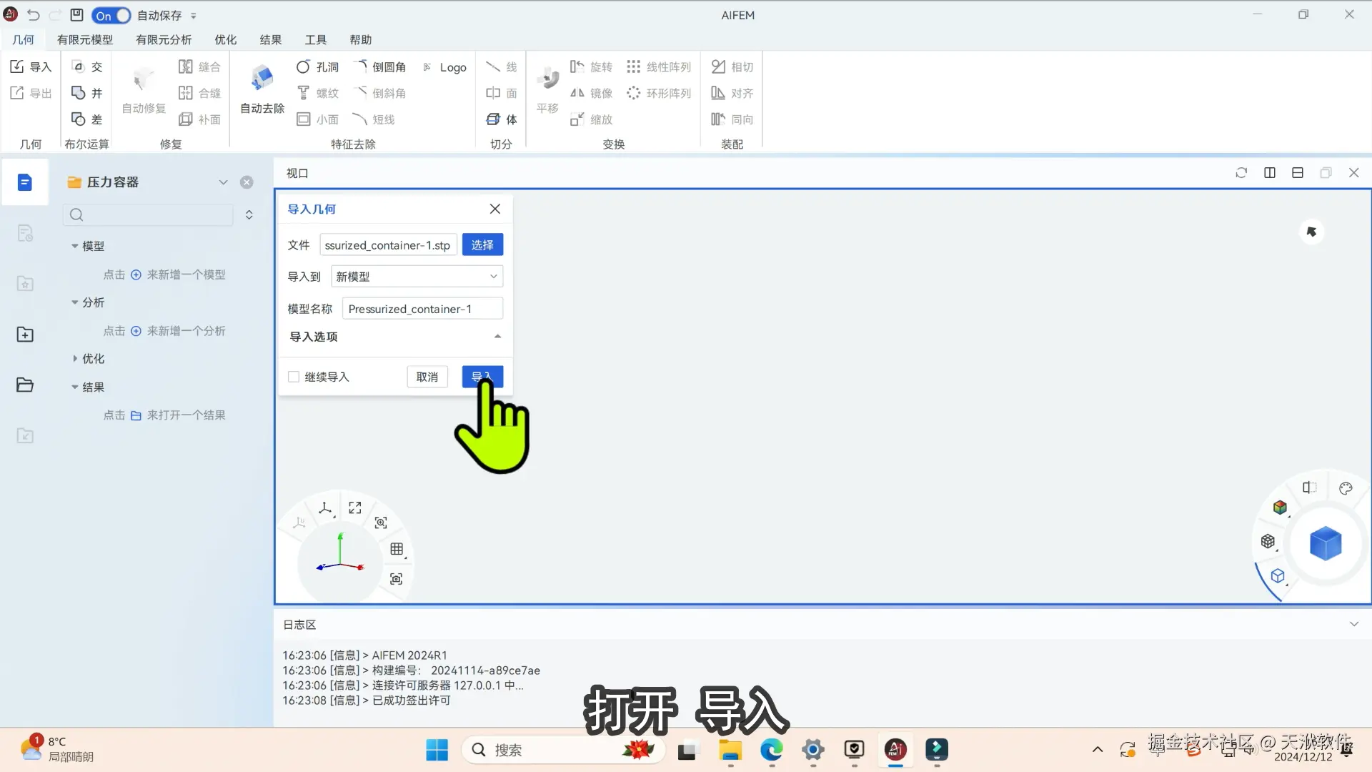Viewport: 1372px width, 772px height.
Task: Toggle the grid display icon
Action: 397,549
